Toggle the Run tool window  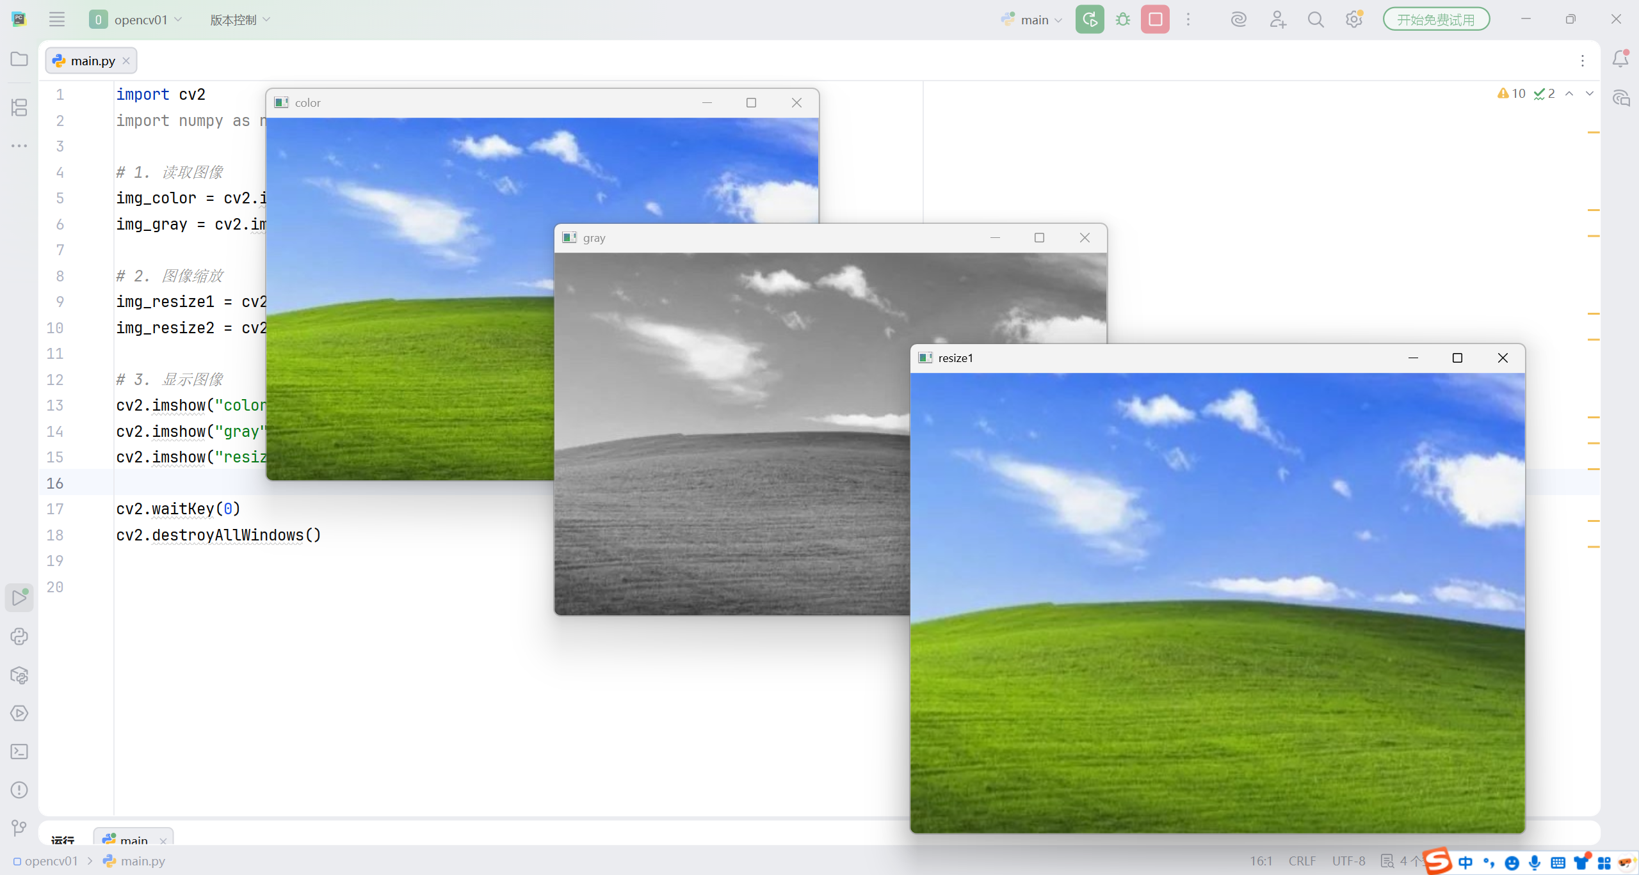[x=19, y=598]
